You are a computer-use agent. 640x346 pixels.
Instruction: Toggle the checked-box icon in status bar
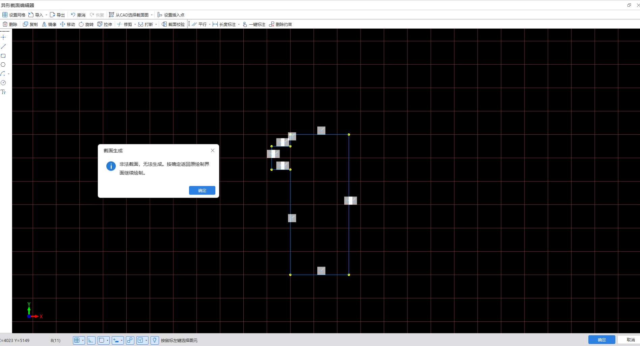(140, 340)
